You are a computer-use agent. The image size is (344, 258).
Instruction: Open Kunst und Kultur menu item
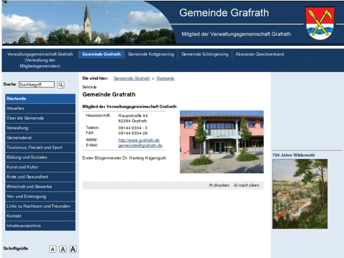tap(40, 167)
